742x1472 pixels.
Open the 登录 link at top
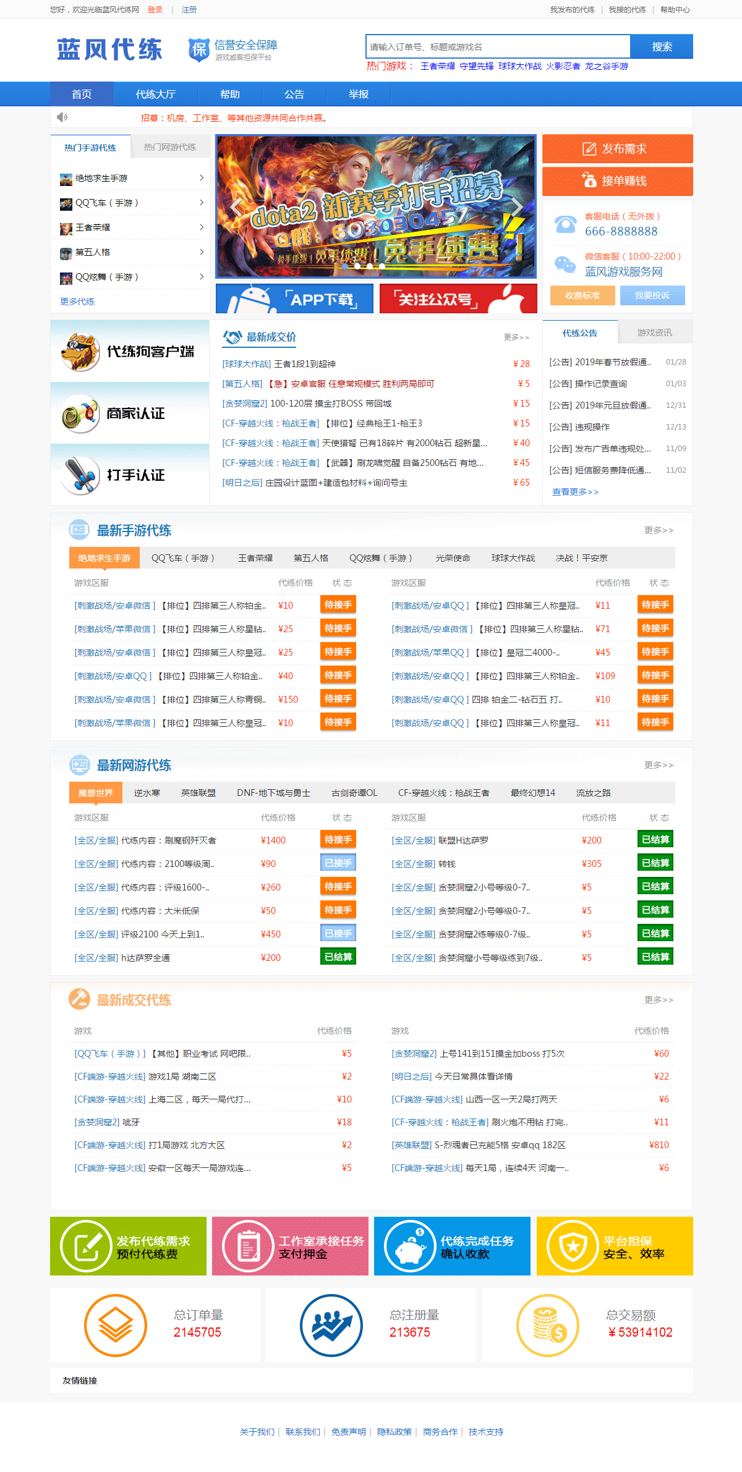click(155, 10)
